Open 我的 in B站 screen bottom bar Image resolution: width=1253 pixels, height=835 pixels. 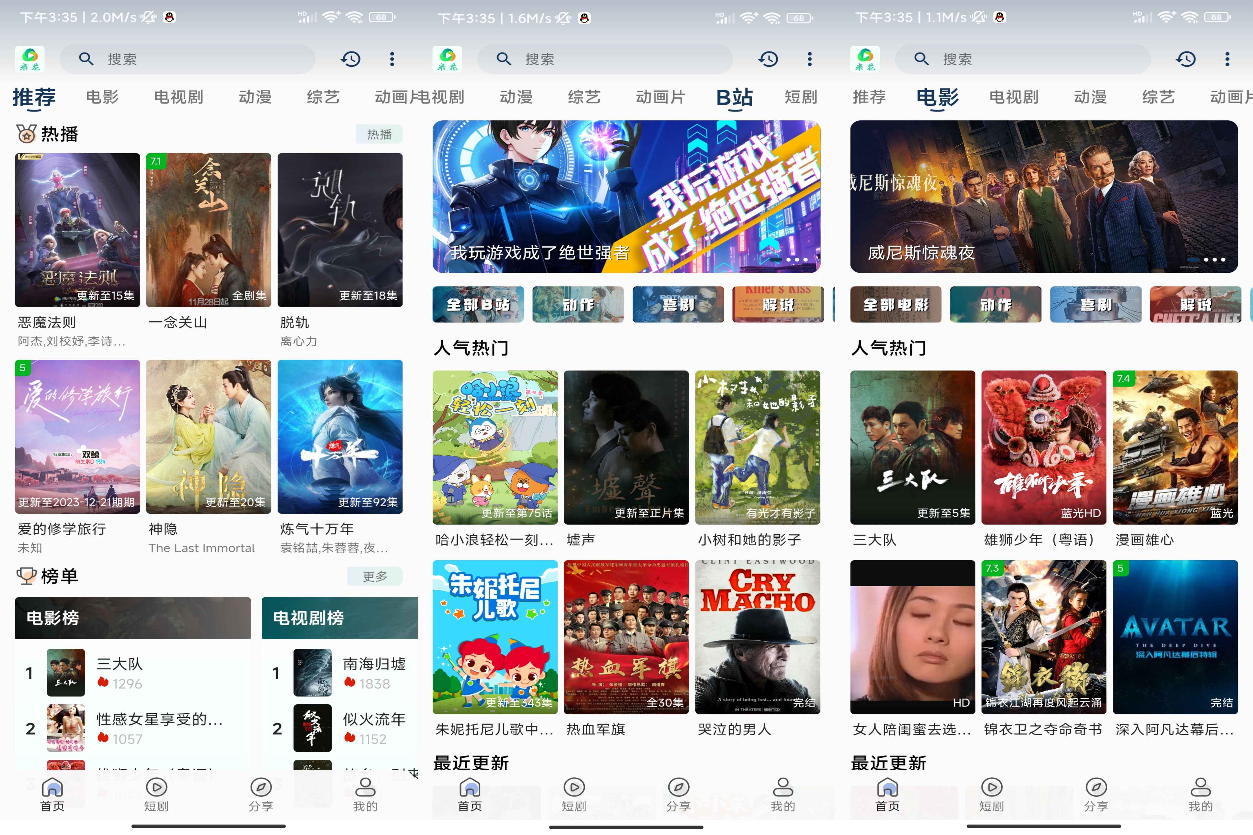click(x=783, y=794)
